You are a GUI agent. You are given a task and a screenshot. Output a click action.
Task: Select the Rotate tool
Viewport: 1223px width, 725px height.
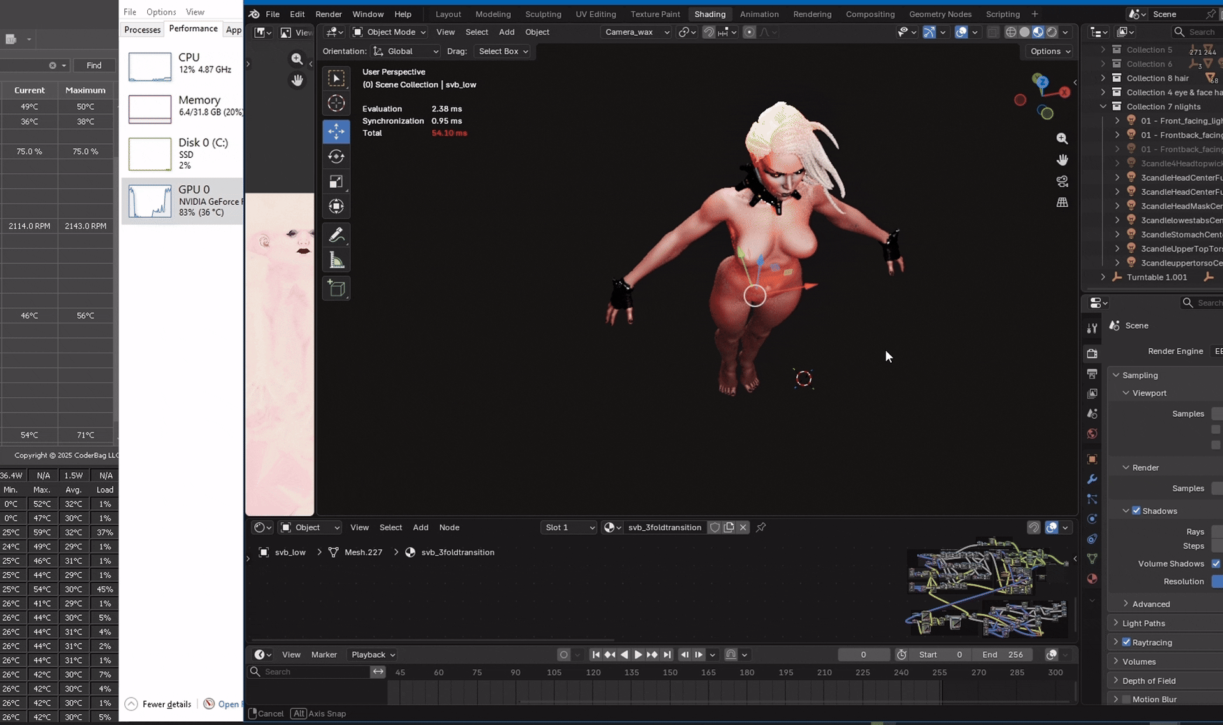point(336,157)
